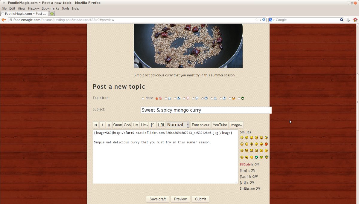
Task: Open Google search engine selector dropdown
Action: point(272,20)
